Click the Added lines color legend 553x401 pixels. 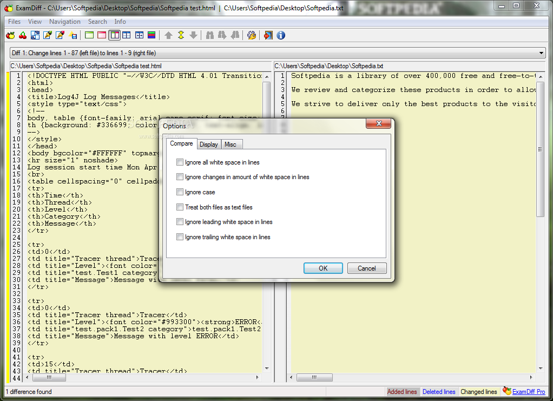(402, 391)
